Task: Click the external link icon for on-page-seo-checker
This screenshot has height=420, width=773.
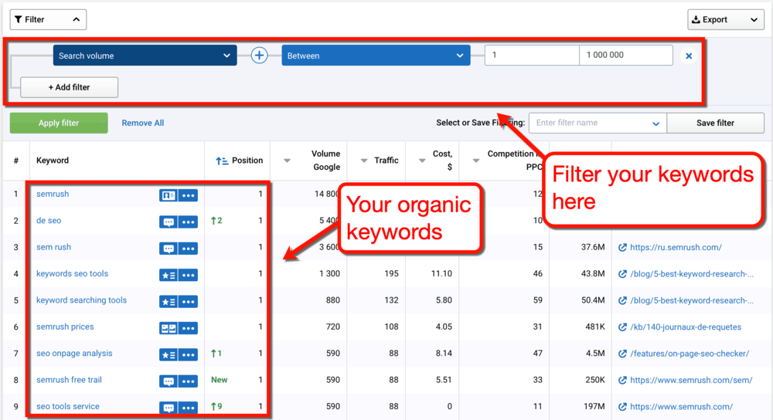Action: (622, 354)
